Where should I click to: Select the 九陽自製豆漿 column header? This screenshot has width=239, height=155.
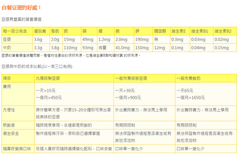pos(48,78)
